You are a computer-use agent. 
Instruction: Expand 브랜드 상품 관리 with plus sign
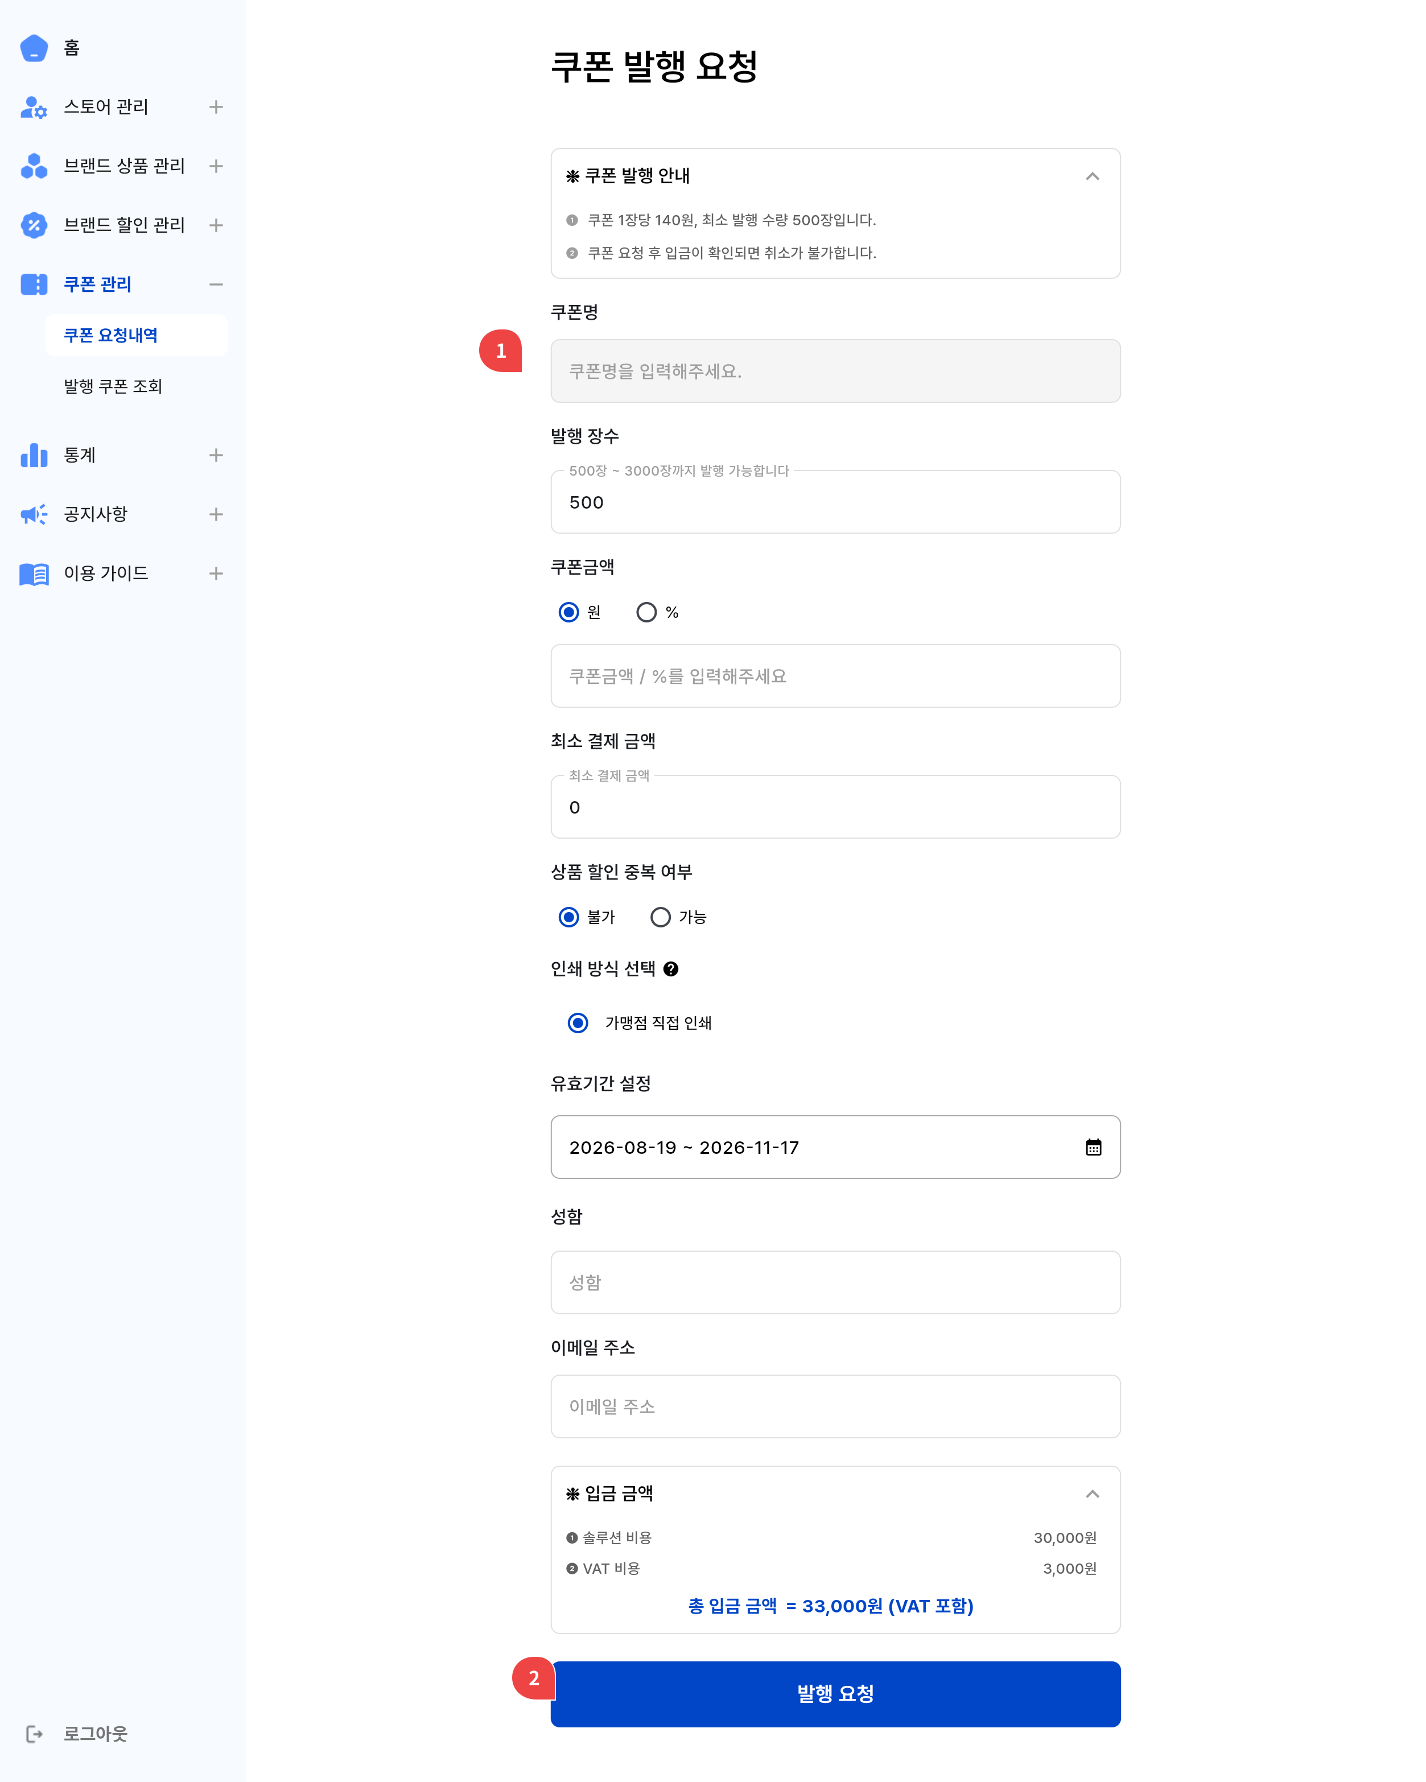(x=216, y=166)
